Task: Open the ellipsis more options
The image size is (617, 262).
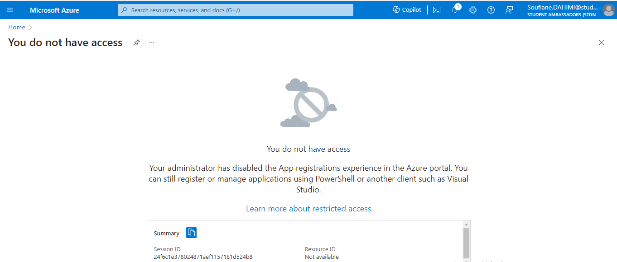Action: click(x=151, y=42)
